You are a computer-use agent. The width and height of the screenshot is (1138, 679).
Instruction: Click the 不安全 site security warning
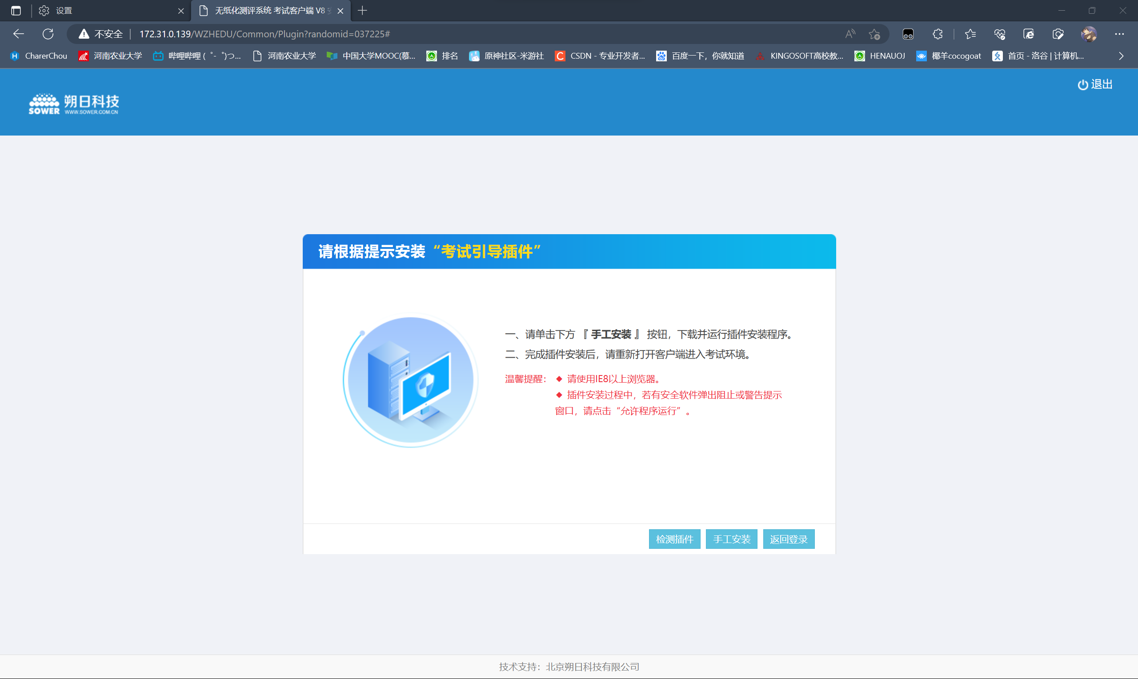[101, 34]
